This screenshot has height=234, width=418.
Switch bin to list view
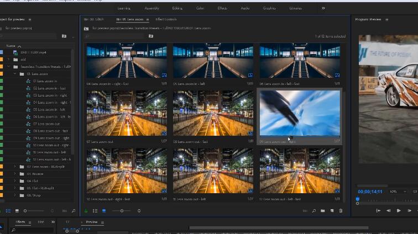point(95,210)
